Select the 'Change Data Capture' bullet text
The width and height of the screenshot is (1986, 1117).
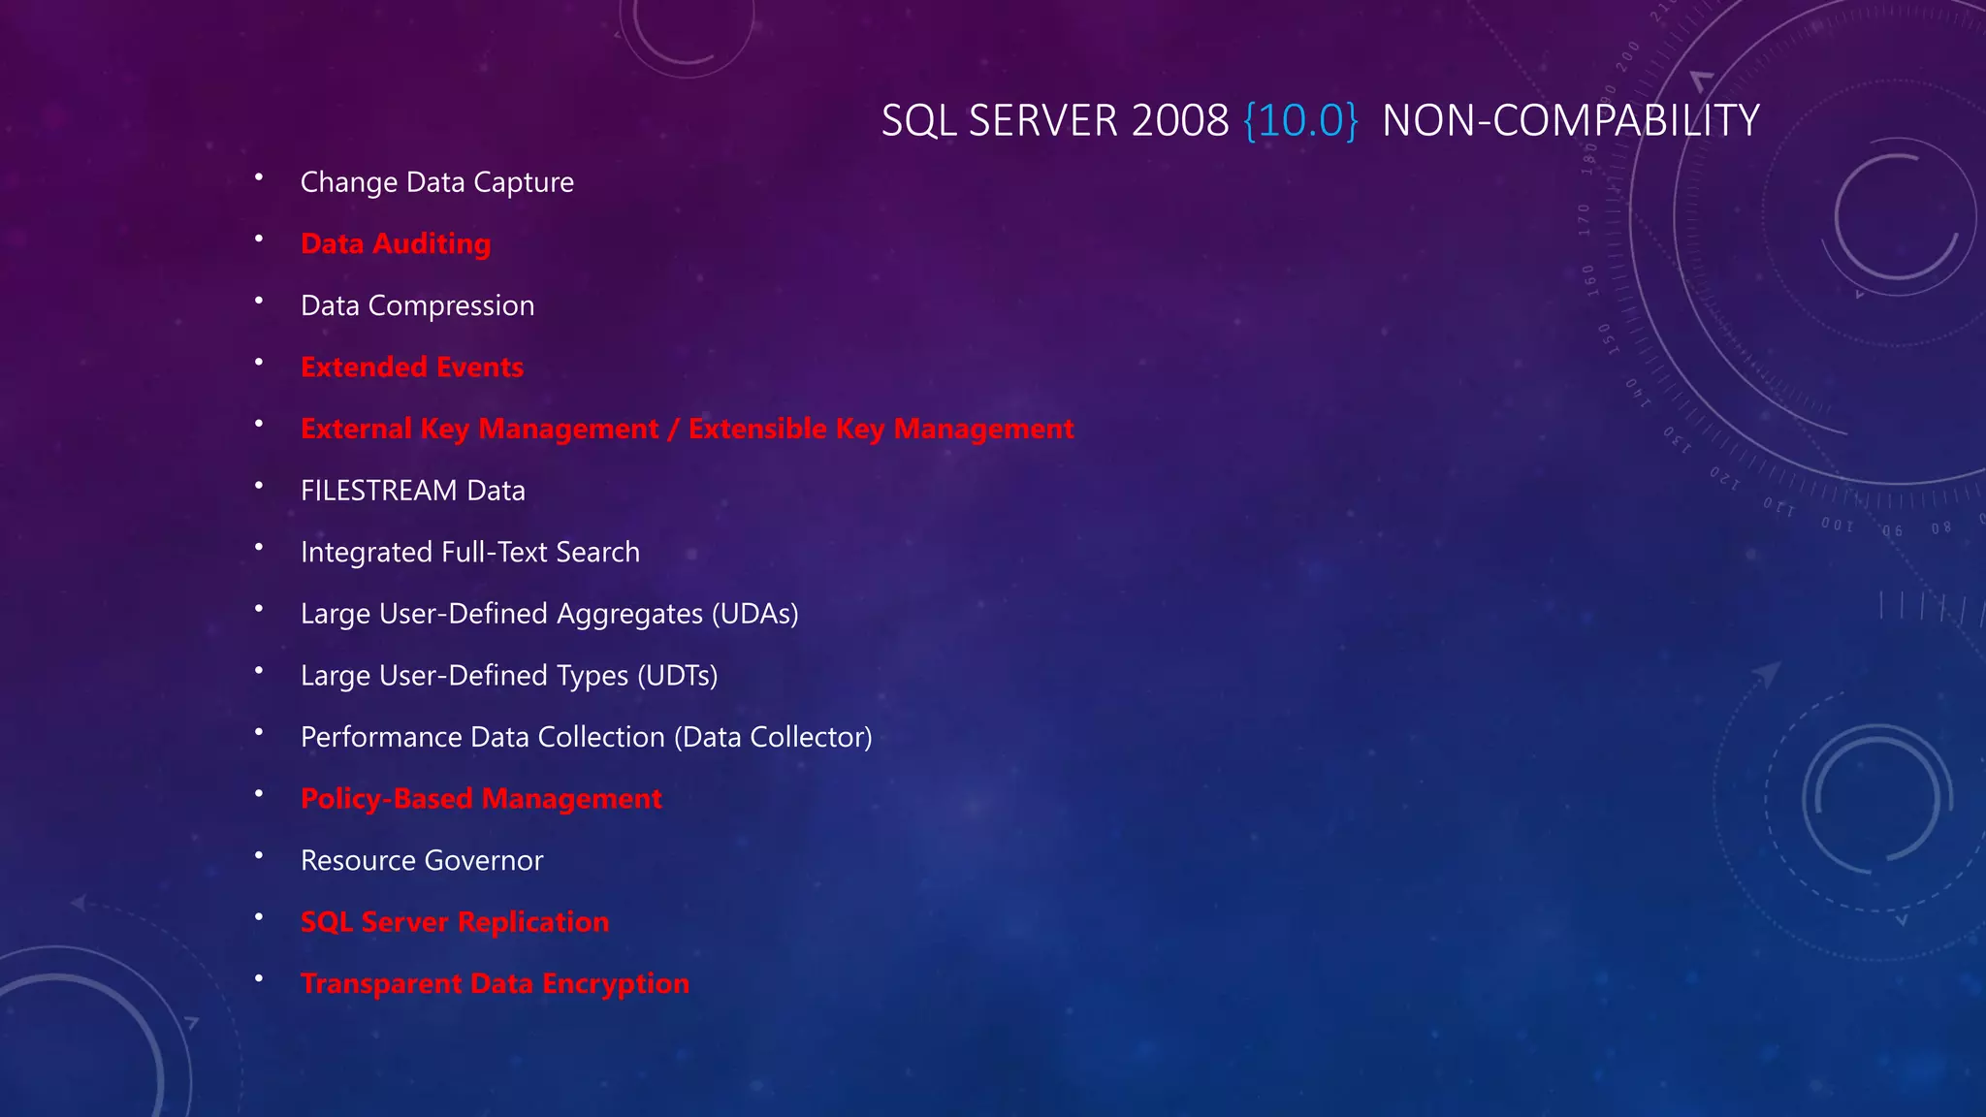click(437, 182)
